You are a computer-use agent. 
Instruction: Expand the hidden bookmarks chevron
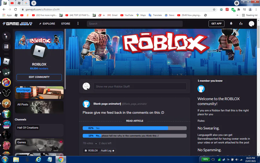(237, 15)
